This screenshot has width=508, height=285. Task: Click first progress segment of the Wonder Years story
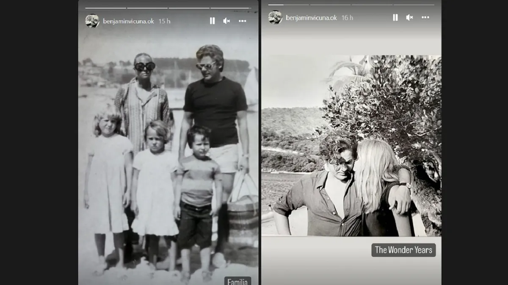point(288,5)
